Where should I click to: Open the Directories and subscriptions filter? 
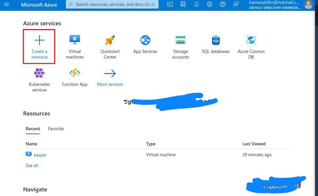point(183,5)
